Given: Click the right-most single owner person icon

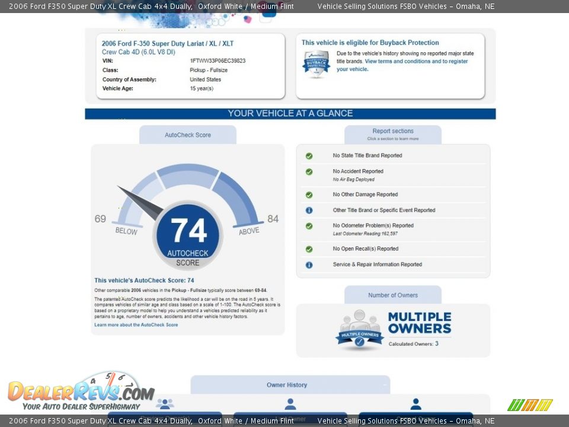Looking at the screenshot, I should click(x=415, y=404).
